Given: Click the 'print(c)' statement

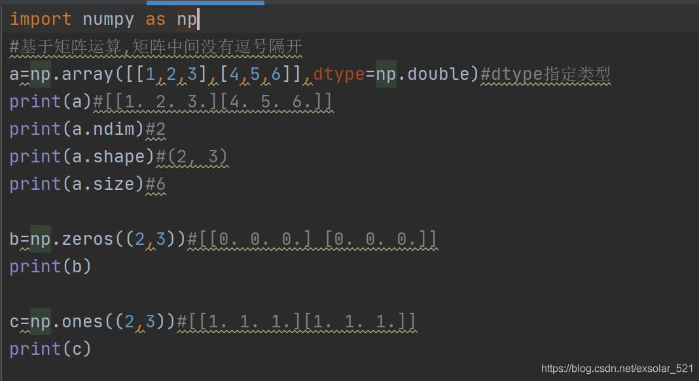Looking at the screenshot, I should [x=50, y=350].
